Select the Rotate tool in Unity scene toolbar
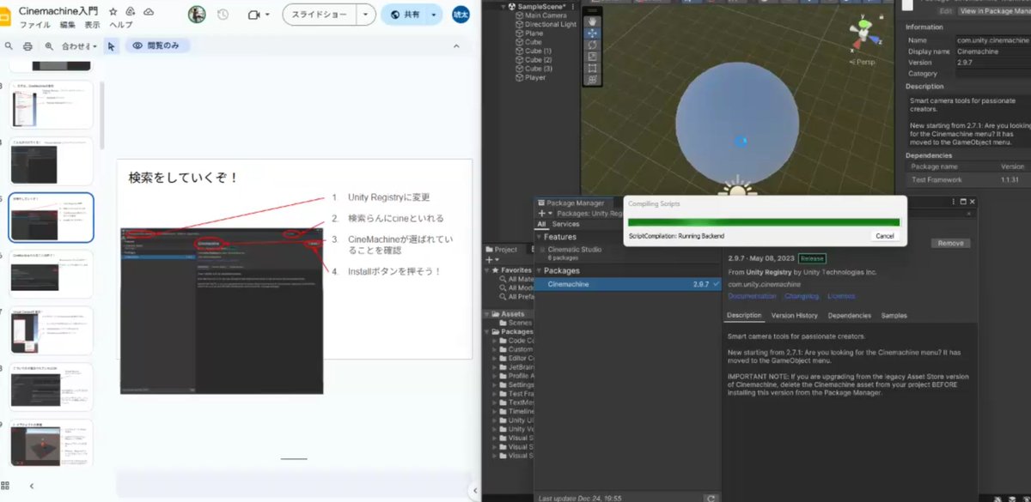This screenshot has width=1031, height=502. (x=592, y=45)
